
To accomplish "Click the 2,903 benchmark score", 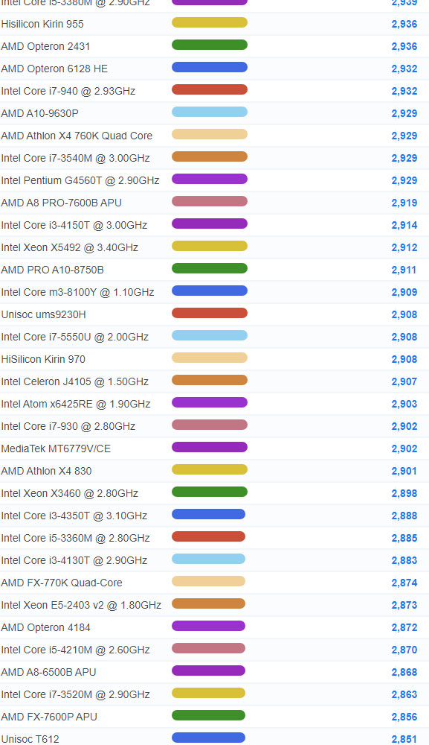I will [404, 403].
